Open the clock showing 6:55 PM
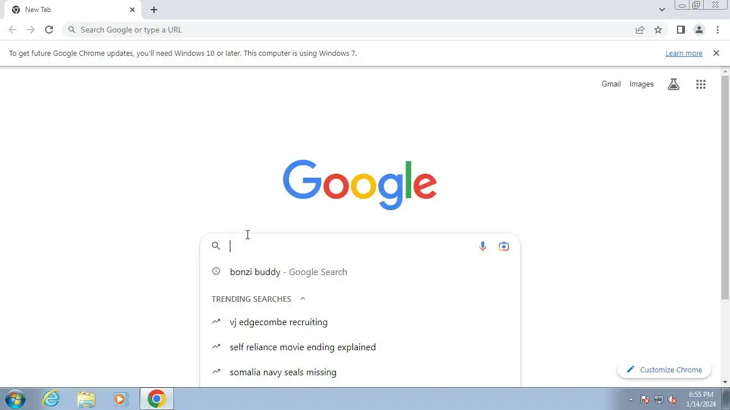 point(701,399)
